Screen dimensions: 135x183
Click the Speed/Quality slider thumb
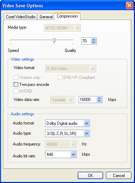tap(54, 40)
